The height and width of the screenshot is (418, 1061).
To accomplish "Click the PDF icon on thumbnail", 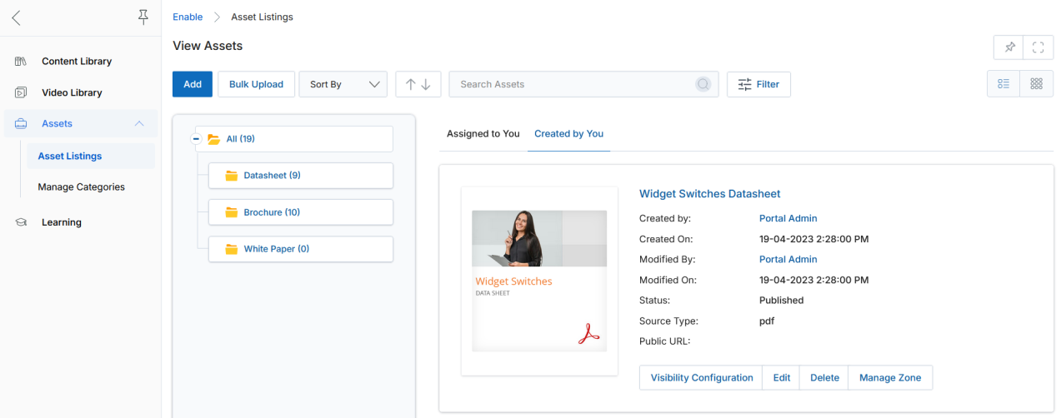I will (x=589, y=332).
